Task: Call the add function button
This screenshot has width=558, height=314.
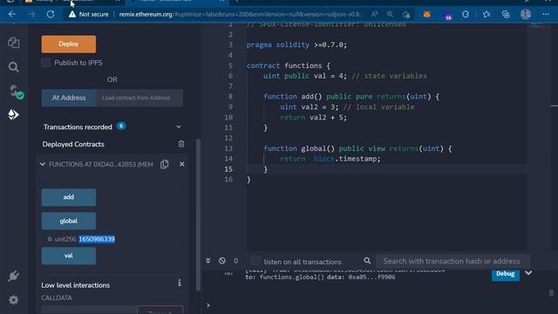Action: click(x=69, y=197)
